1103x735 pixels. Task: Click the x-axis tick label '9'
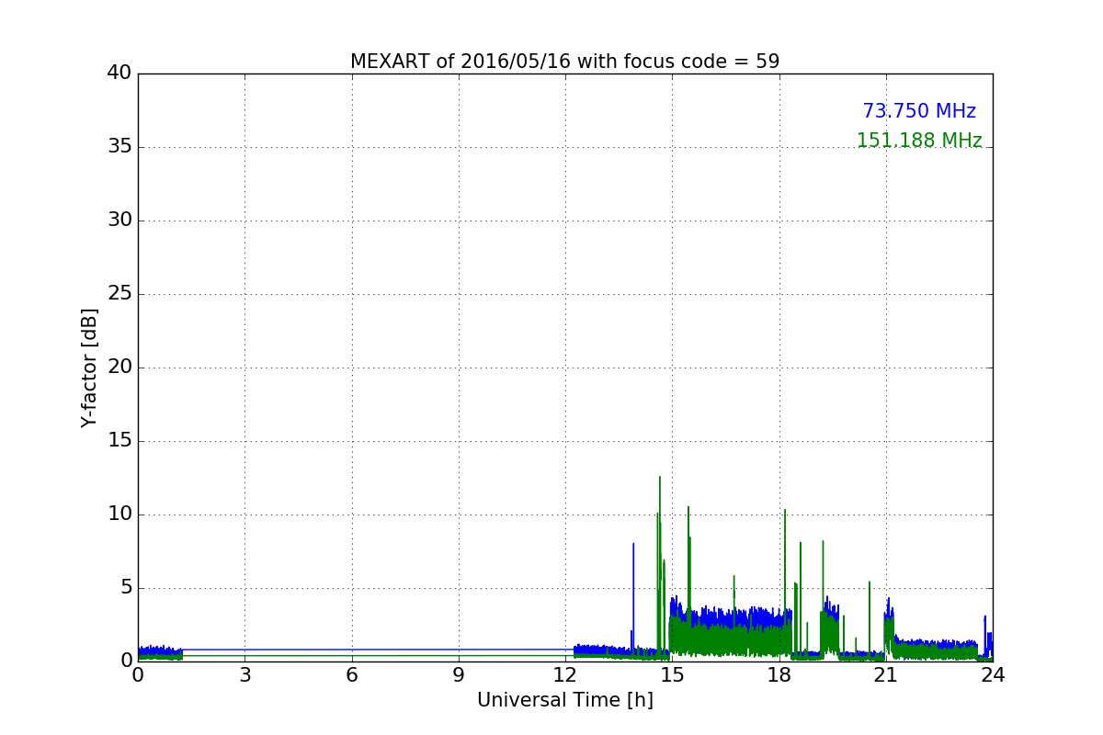click(459, 674)
